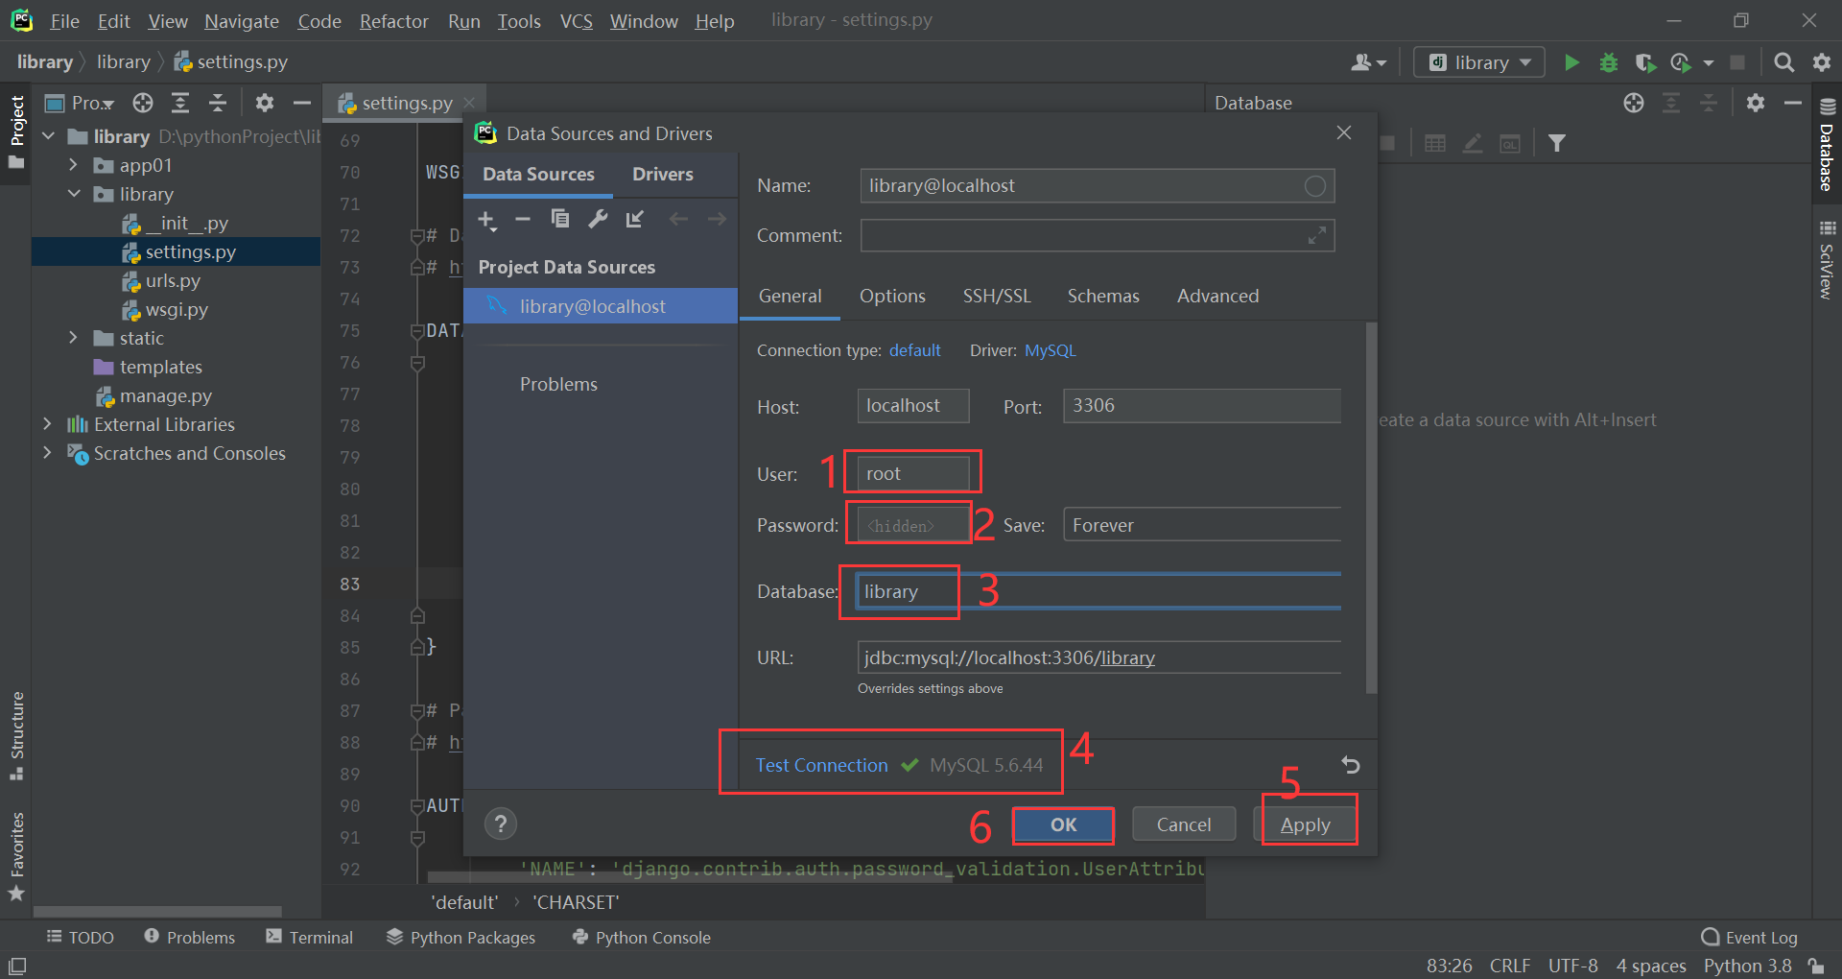Toggle tool window bars button bottom-left
The width and height of the screenshot is (1842, 979).
pos(16,966)
